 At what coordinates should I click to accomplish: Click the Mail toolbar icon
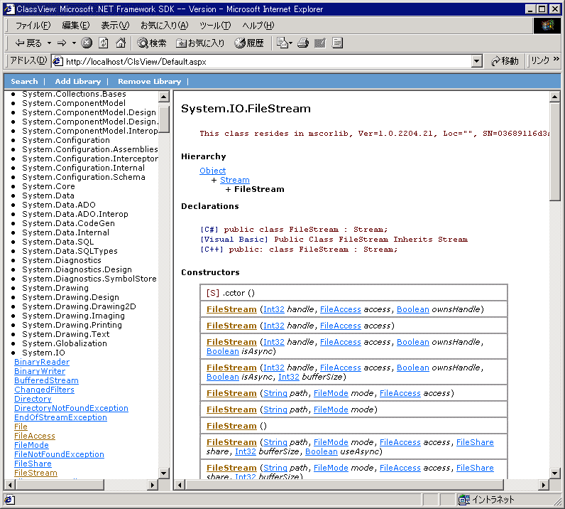(x=282, y=43)
